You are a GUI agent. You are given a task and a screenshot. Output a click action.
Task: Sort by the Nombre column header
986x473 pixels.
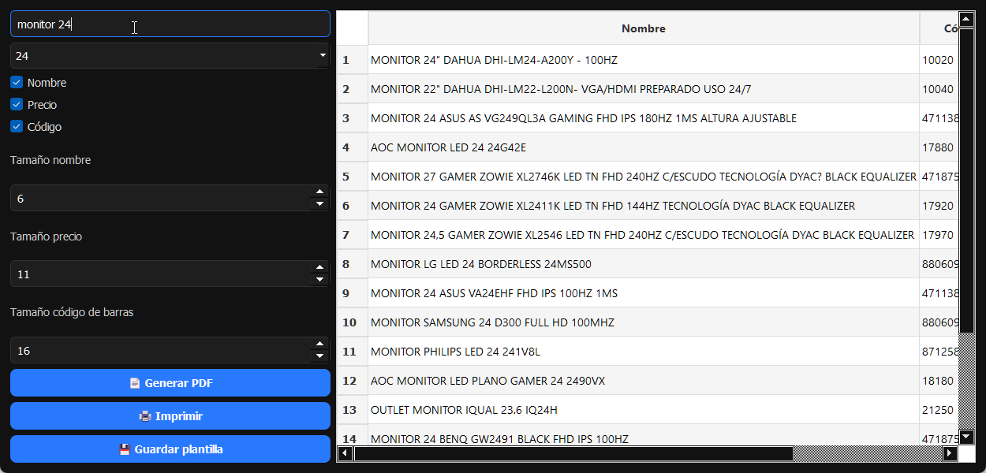pos(644,28)
